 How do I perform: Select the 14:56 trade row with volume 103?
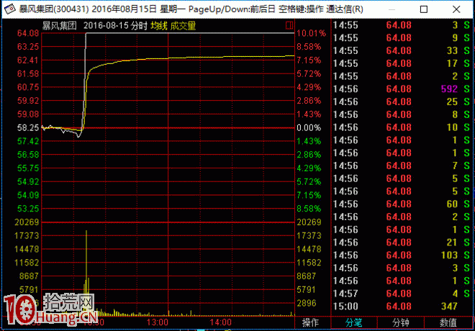pyautogui.click(x=402, y=255)
